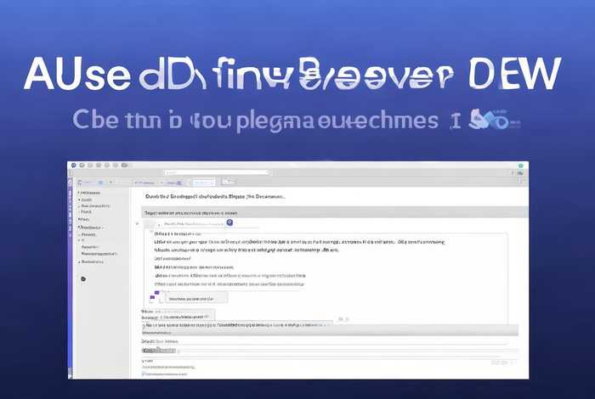595x399 pixels.
Task: Click the blue circular icon in window's top-left corner
Action: 74,165
